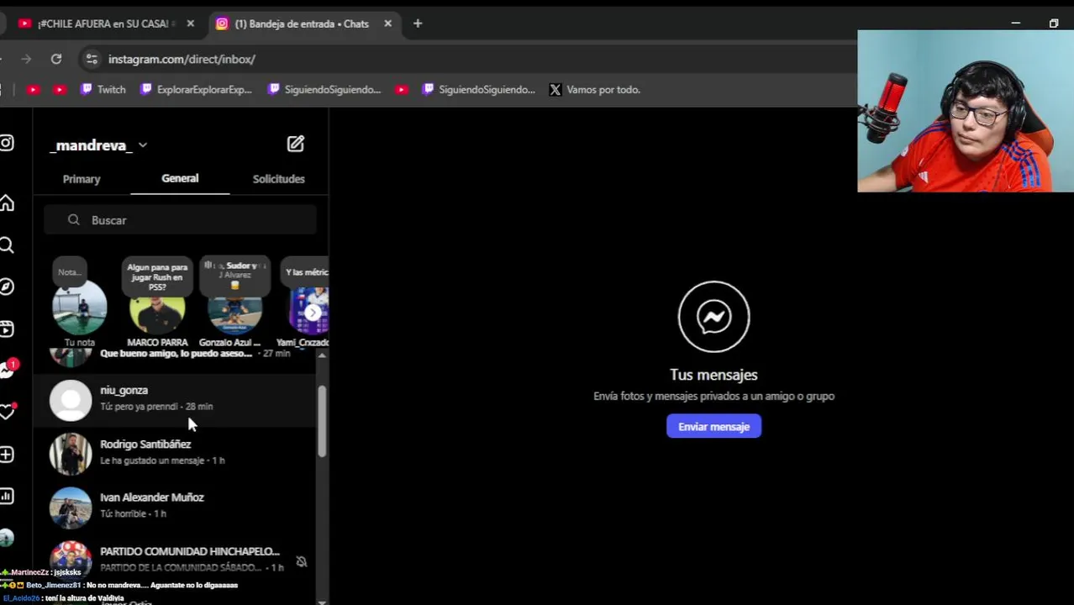The width and height of the screenshot is (1074, 605).
Task: Open a new browser tab with plus
Action: pyautogui.click(x=418, y=24)
